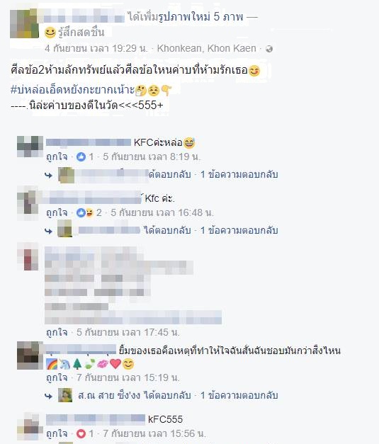The width and height of the screenshot is (379, 444).
Task: Click the reply arrow under first KFC comment
Action: (x=48, y=176)
